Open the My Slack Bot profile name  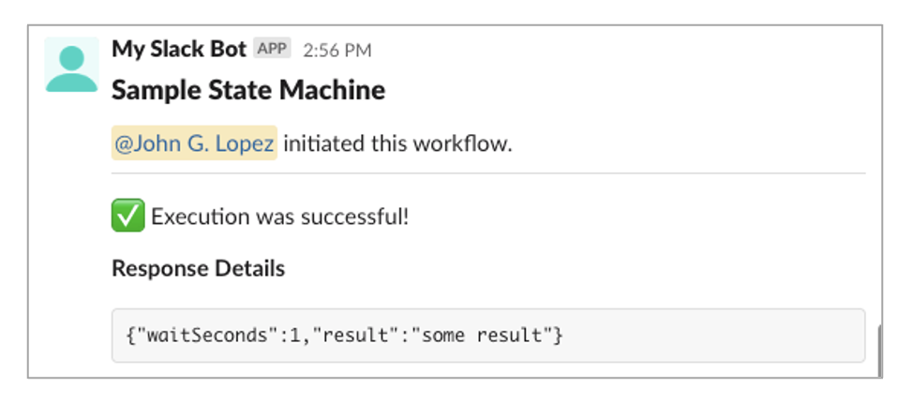coord(179,49)
